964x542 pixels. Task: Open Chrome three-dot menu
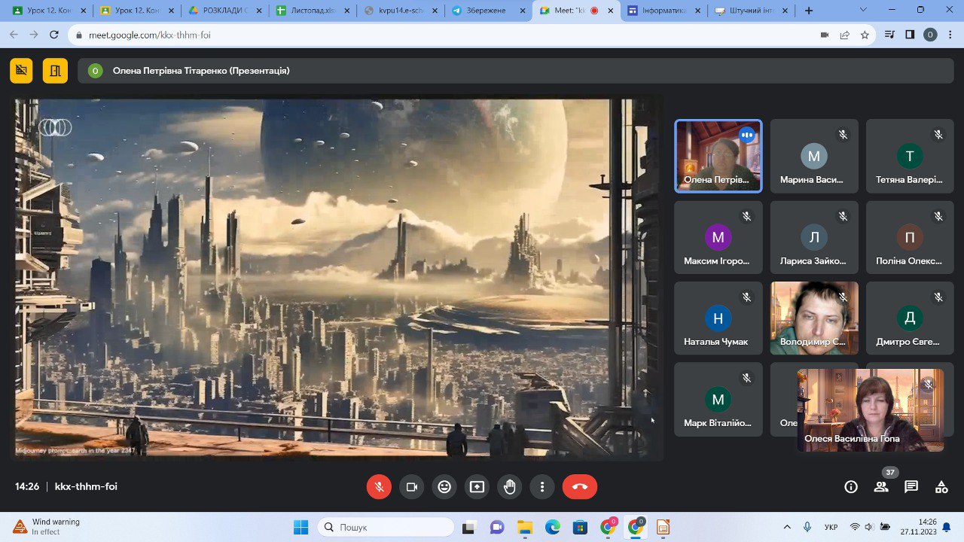coord(950,35)
